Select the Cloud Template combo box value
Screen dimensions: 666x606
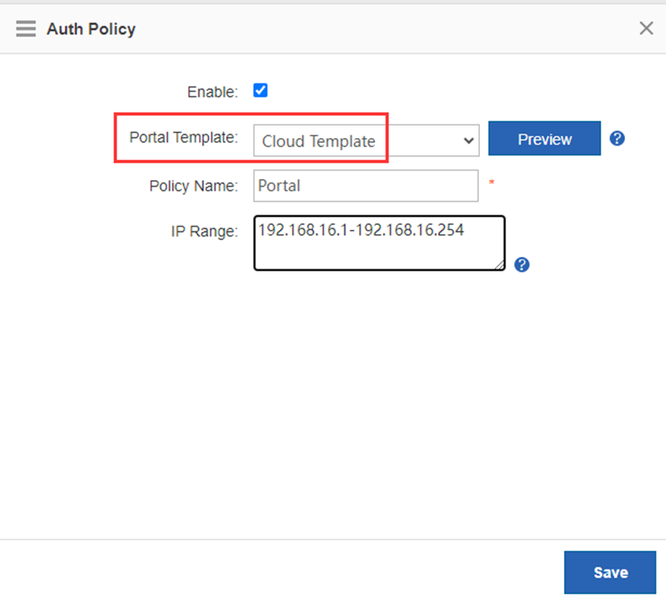pos(319,141)
